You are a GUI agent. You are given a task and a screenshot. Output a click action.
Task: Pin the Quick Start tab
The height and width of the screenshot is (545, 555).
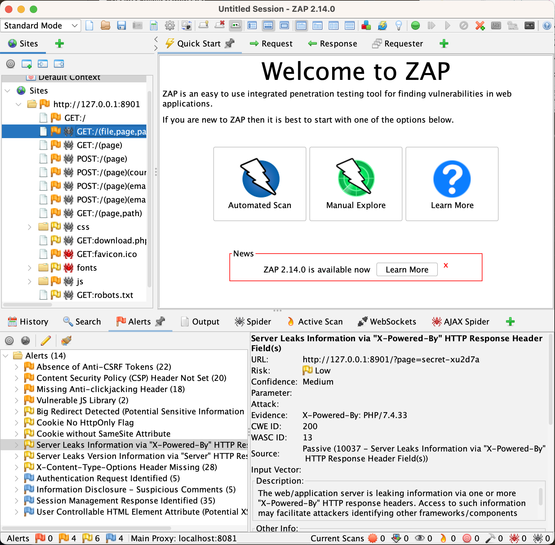click(229, 43)
